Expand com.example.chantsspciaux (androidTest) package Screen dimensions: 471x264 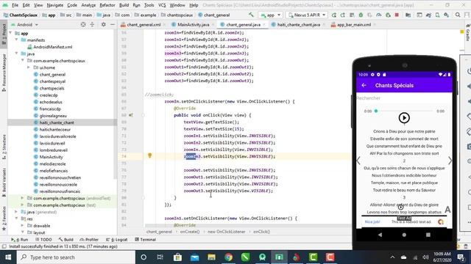(x=23, y=198)
